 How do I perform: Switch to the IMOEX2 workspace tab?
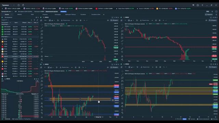20,14
